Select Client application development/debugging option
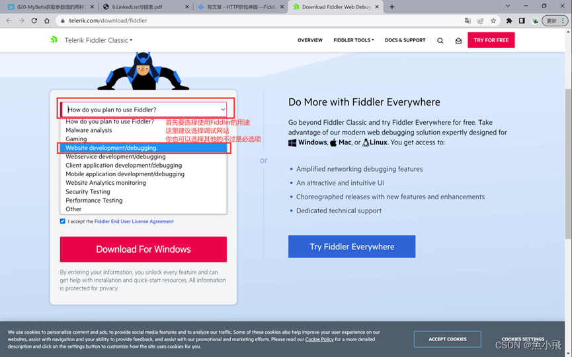This screenshot has width=572, height=357. pyautogui.click(x=143, y=165)
